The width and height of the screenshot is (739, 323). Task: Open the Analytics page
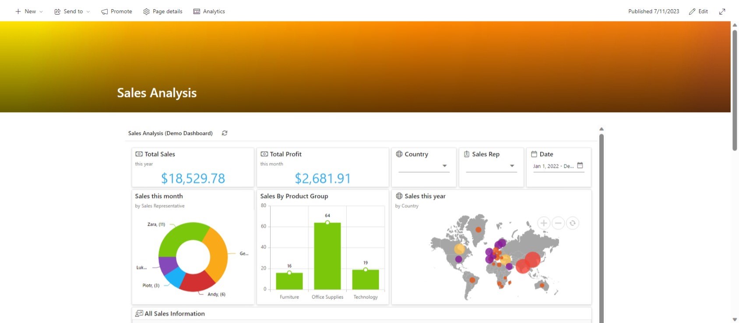209,11
